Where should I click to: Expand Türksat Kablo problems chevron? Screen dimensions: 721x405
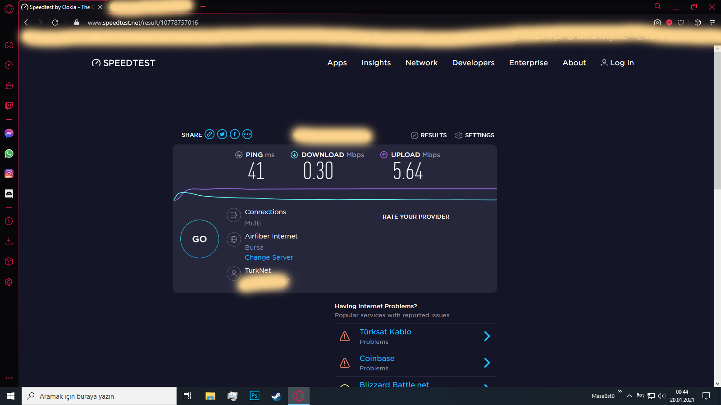(x=487, y=336)
